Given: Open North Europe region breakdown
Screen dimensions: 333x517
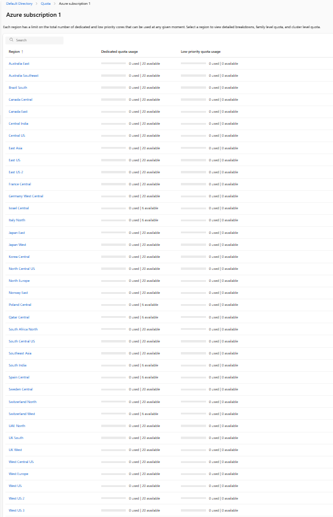Looking at the screenshot, I should click(x=19, y=281).
